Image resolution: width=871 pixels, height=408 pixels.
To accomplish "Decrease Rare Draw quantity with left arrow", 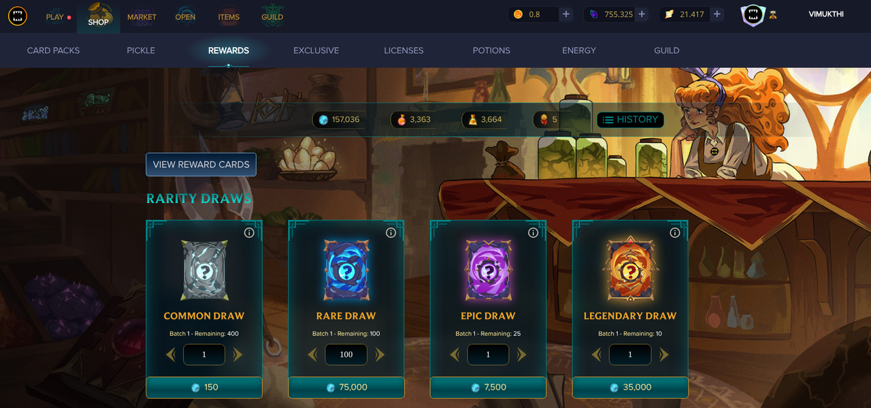I will (312, 355).
